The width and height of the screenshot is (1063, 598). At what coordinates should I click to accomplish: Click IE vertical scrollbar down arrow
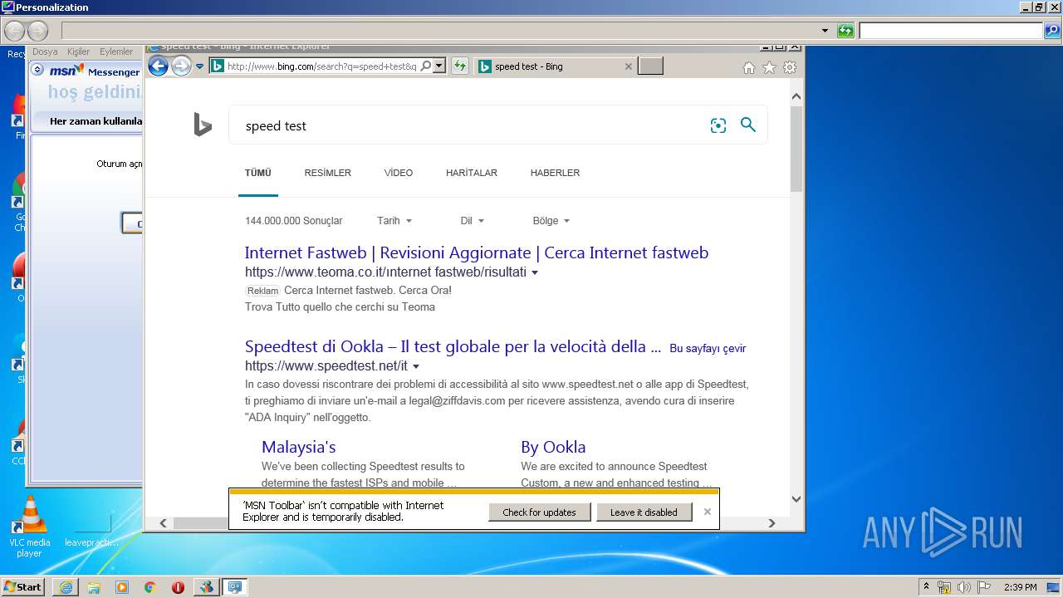pyautogui.click(x=796, y=499)
